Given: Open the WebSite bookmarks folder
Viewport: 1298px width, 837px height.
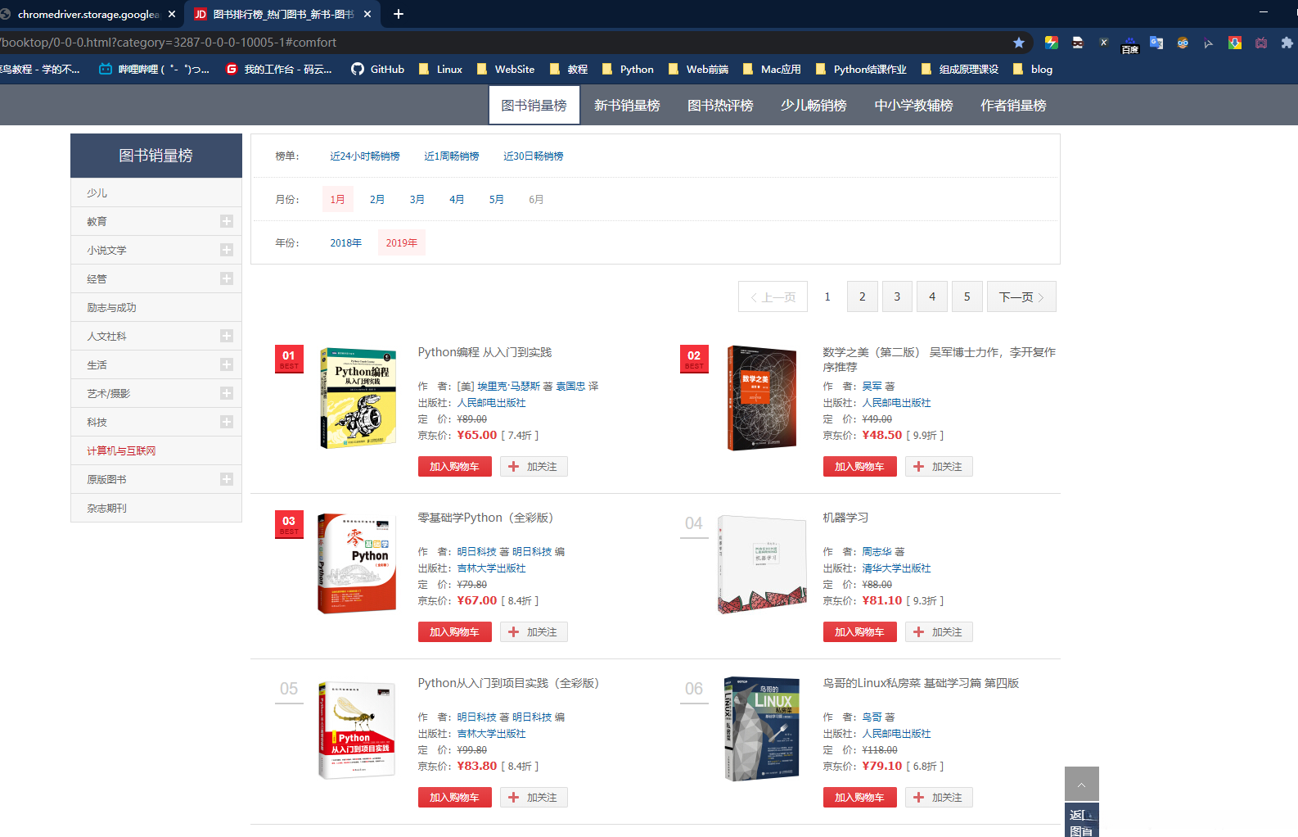Looking at the screenshot, I should pyautogui.click(x=506, y=70).
